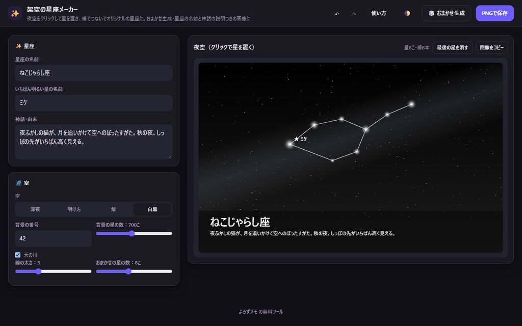Click the sparkle app logo icon

pyautogui.click(x=15, y=13)
